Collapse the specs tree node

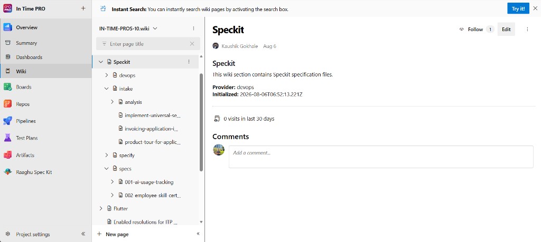[107, 168]
